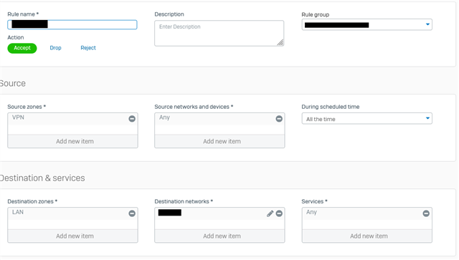This screenshot has height=260, width=459.
Task: Select the Accept action
Action: click(x=22, y=48)
